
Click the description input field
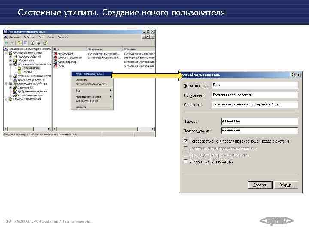click(254, 104)
